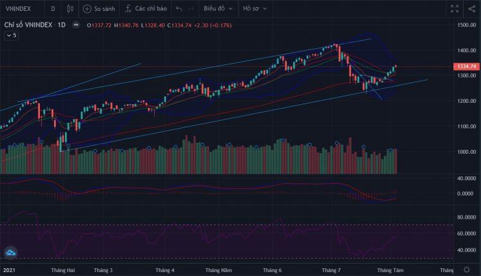Click the high price value 1340.76
This screenshot has width=481, height=276.
point(129,26)
